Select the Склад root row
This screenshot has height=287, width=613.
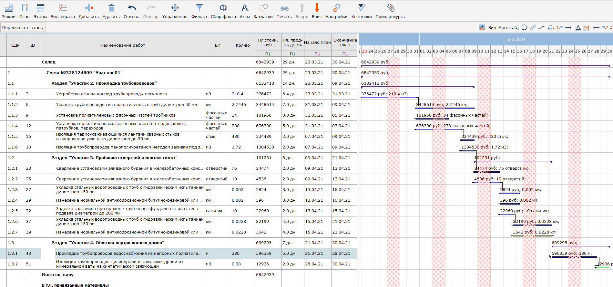(178, 62)
